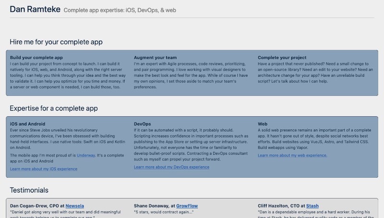Click the Web expertise card title
384x218 pixels.
point(263,124)
